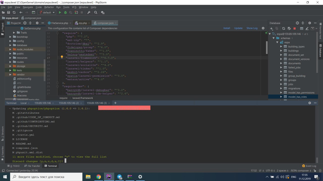Refresh the Database panel

pyautogui.click(x=283, y=29)
